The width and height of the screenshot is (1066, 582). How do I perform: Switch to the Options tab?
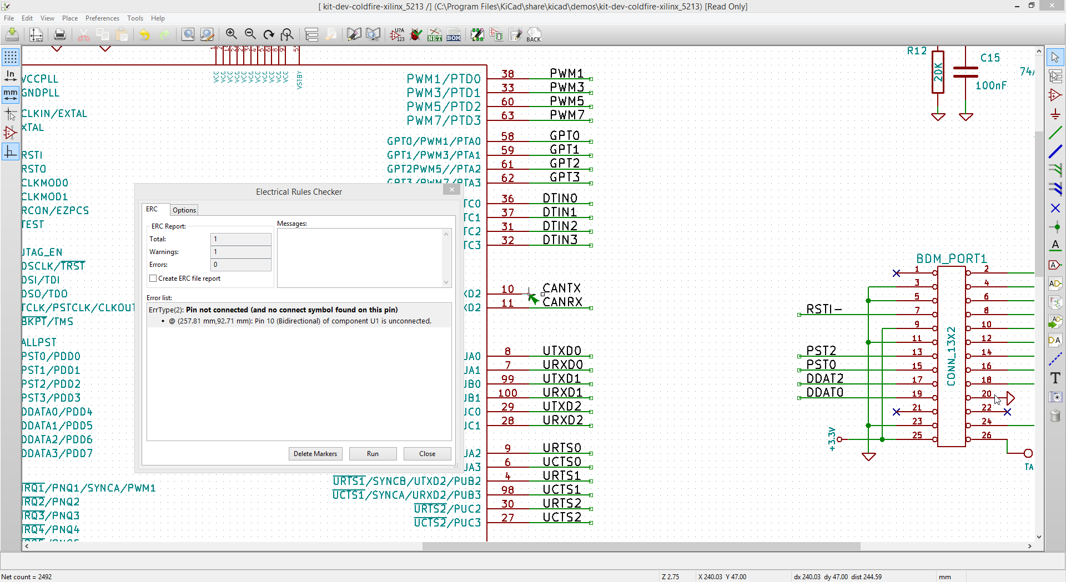[x=184, y=210]
